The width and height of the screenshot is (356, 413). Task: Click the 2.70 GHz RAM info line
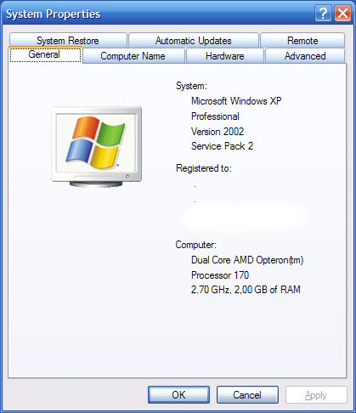(x=246, y=290)
